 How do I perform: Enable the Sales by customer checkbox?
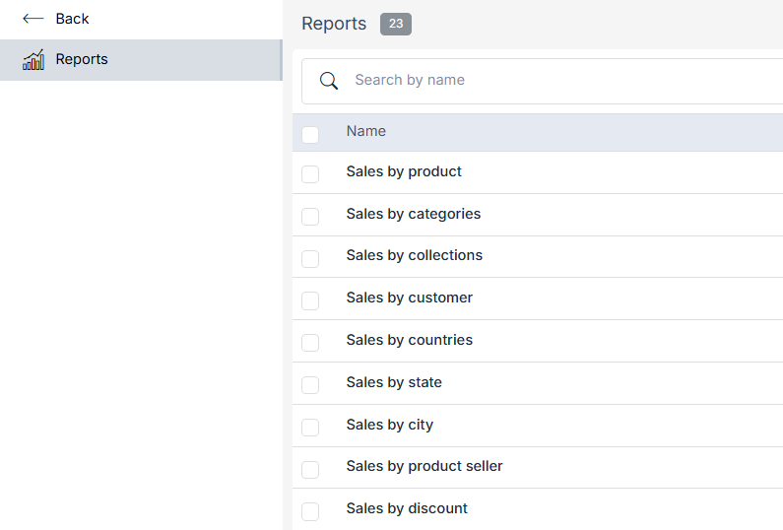(310, 300)
